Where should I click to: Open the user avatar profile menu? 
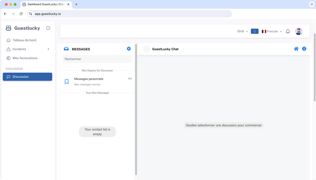click(299, 31)
